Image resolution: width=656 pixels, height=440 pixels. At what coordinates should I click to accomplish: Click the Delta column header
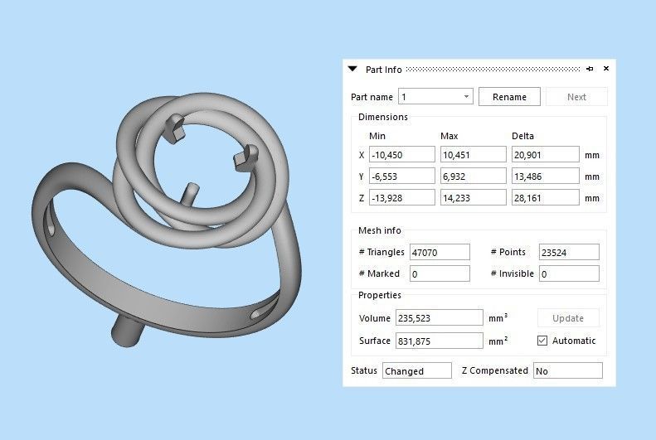pos(522,136)
